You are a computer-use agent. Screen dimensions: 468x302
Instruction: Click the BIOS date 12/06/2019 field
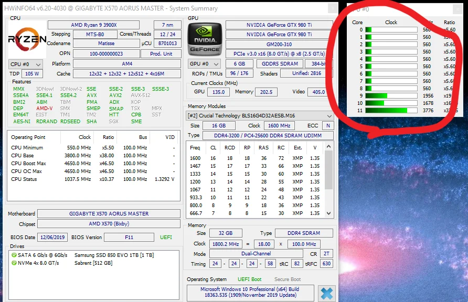coord(52,238)
